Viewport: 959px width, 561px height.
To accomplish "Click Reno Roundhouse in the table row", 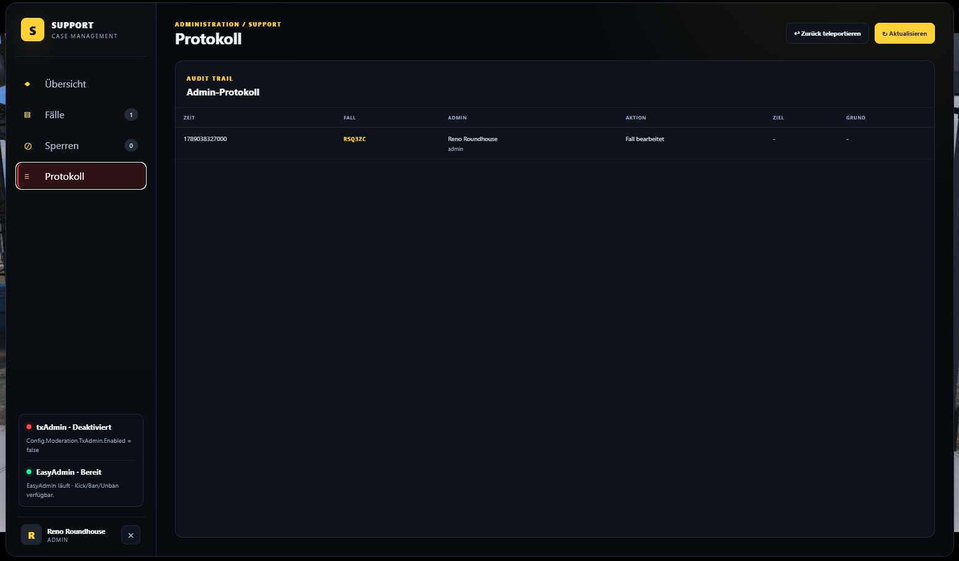I will 472,139.
